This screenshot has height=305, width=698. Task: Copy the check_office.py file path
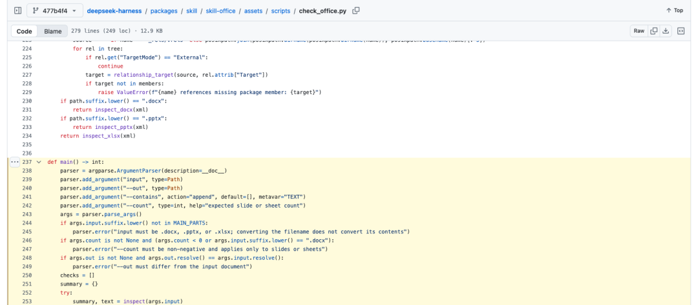[x=355, y=11]
